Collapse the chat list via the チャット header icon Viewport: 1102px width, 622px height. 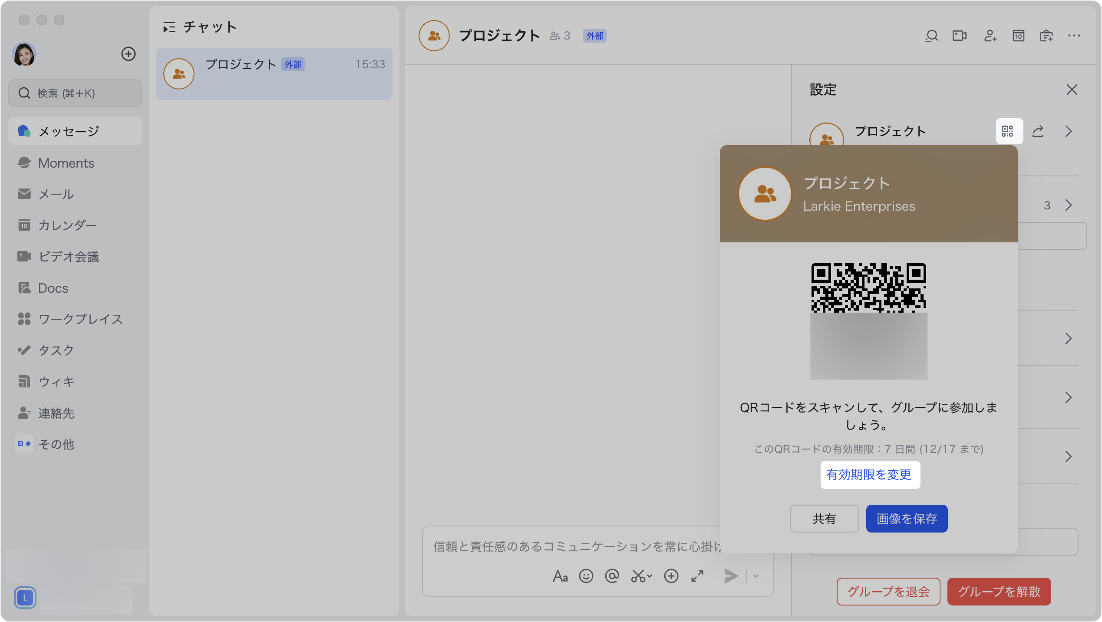(x=169, y=27)
